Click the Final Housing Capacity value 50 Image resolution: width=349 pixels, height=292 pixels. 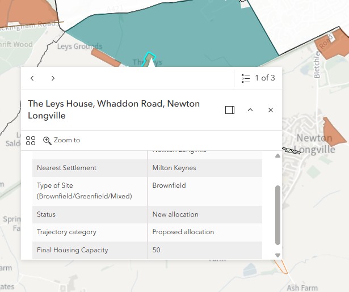(x=156, y=250)
